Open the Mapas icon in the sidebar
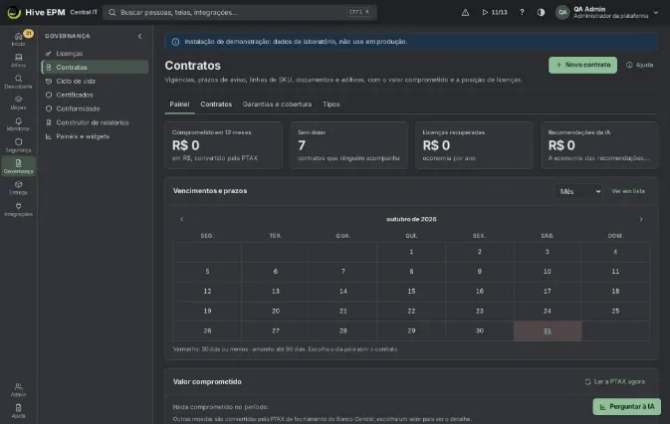Screen dimensions: 670x424 click(x=18, y=103)
